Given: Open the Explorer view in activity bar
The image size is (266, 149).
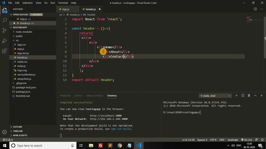Looking at the screenshot, I should click(x=5, y=10).
